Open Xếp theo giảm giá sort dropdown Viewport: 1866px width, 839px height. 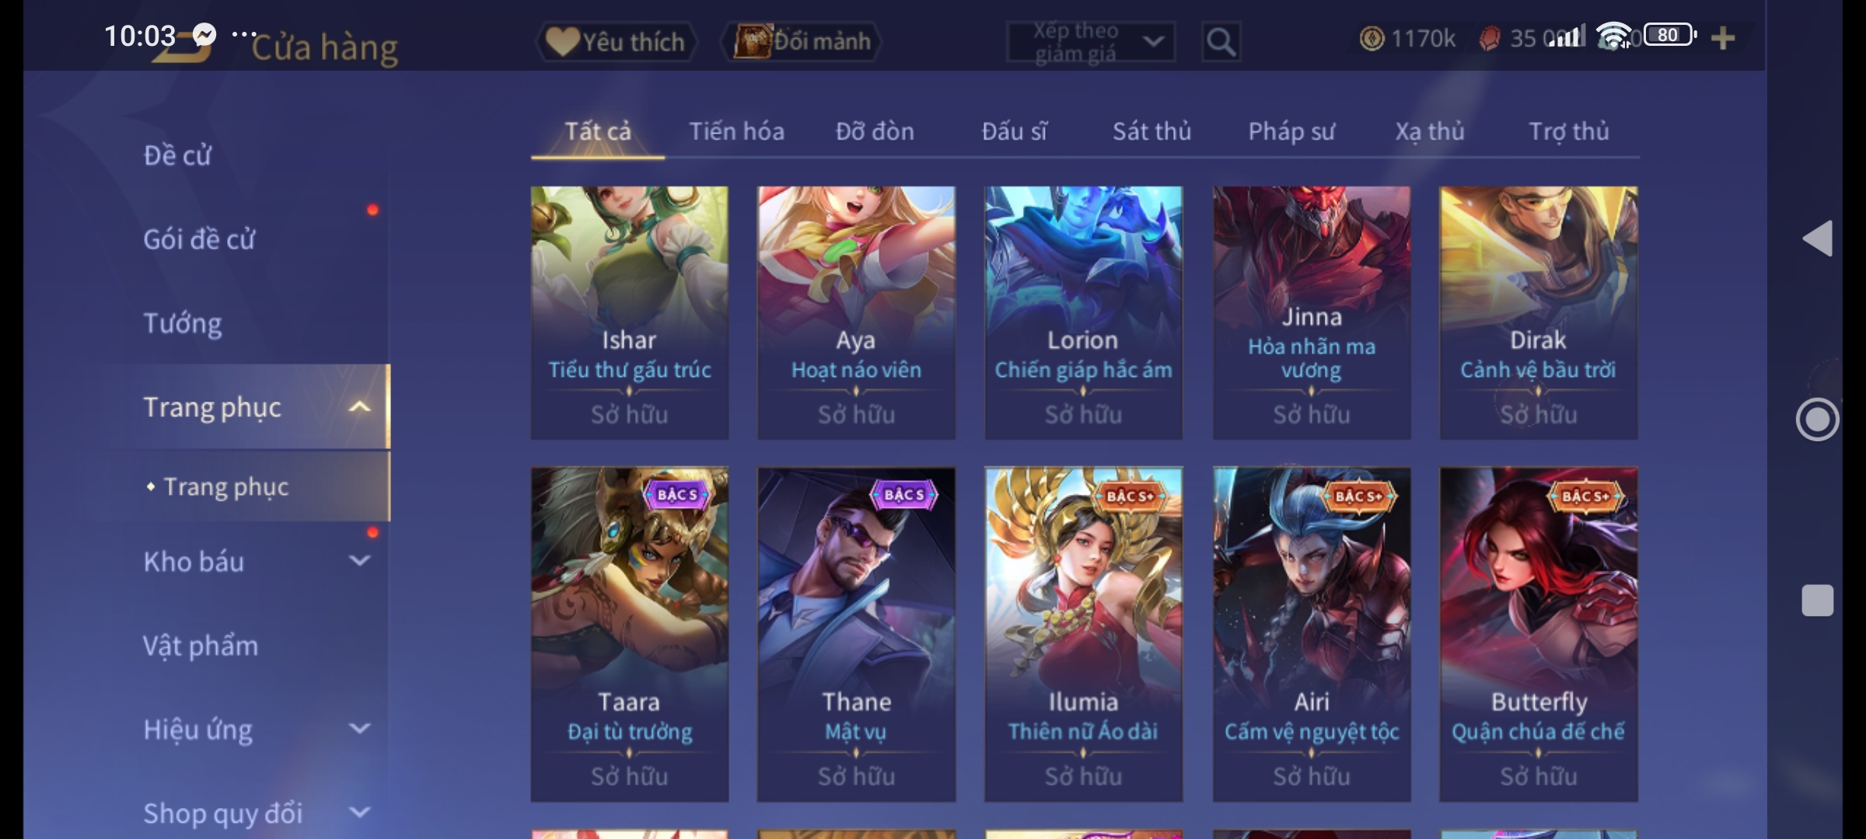click(1091, 42)
